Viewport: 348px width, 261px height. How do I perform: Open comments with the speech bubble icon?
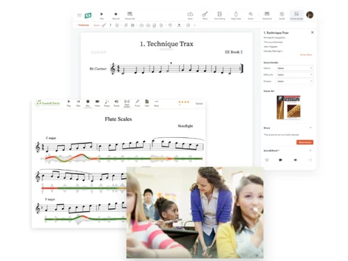pos(280,160)
